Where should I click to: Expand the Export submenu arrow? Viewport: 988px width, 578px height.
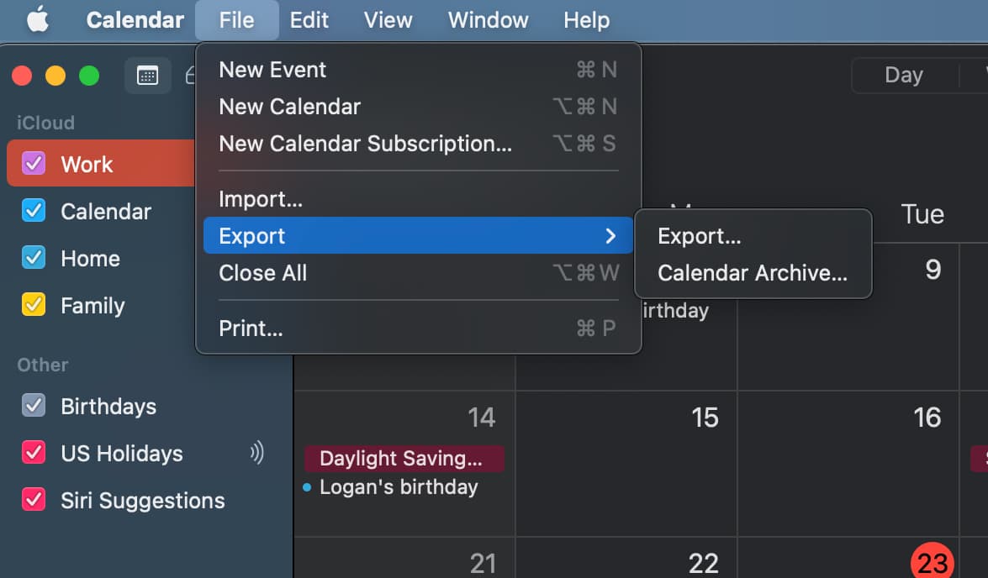tap(611, 236)
